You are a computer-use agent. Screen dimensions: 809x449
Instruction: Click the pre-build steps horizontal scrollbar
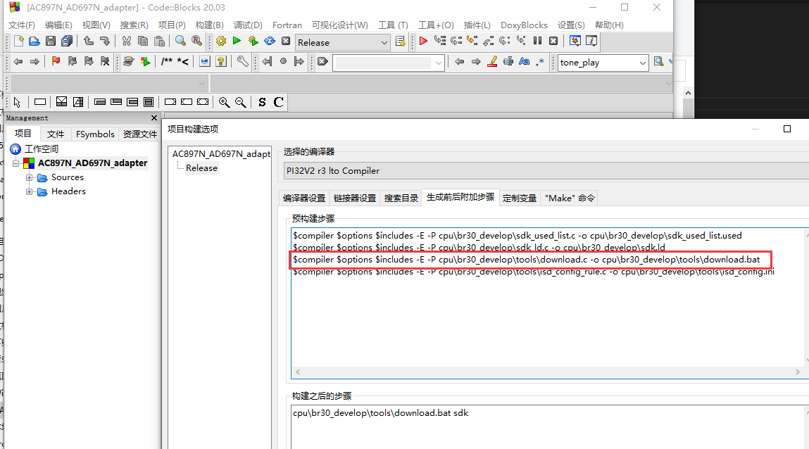coord(547,372)
